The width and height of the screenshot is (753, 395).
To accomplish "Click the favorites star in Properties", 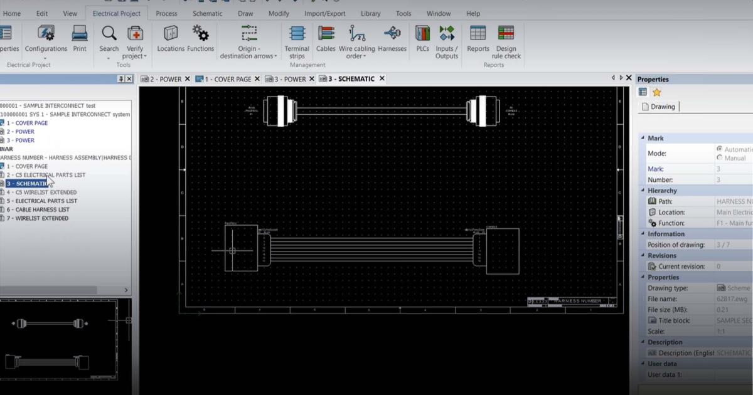I will (657, 92).
